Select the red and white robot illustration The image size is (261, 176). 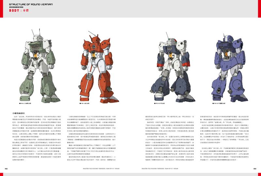pos(99,67)
